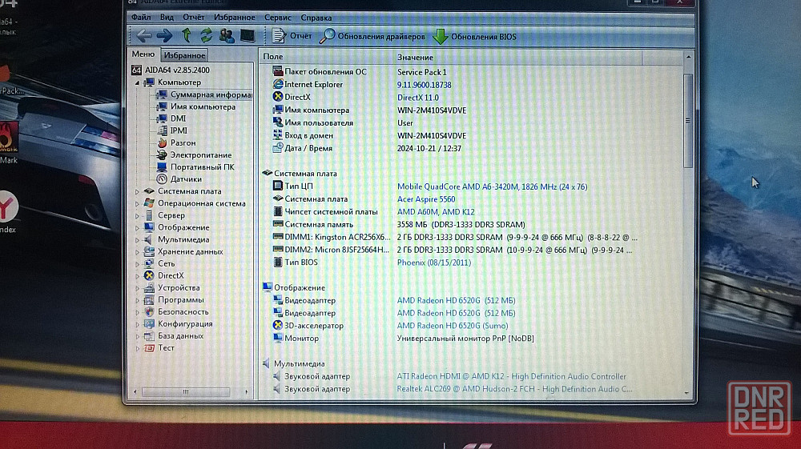Open Обновления драйверов driver updates
This screenshot has height=449, width=801.
pos(372,36)
